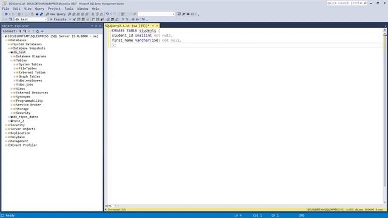
Task: Click the Save icon in the toolbar
Action: tap(37, 14)
